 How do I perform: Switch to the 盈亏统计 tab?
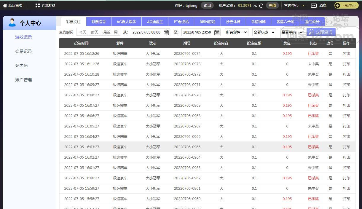312,22
